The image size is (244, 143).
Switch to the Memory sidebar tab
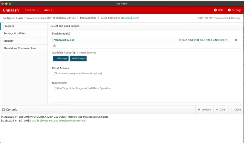tap(24, 41)
